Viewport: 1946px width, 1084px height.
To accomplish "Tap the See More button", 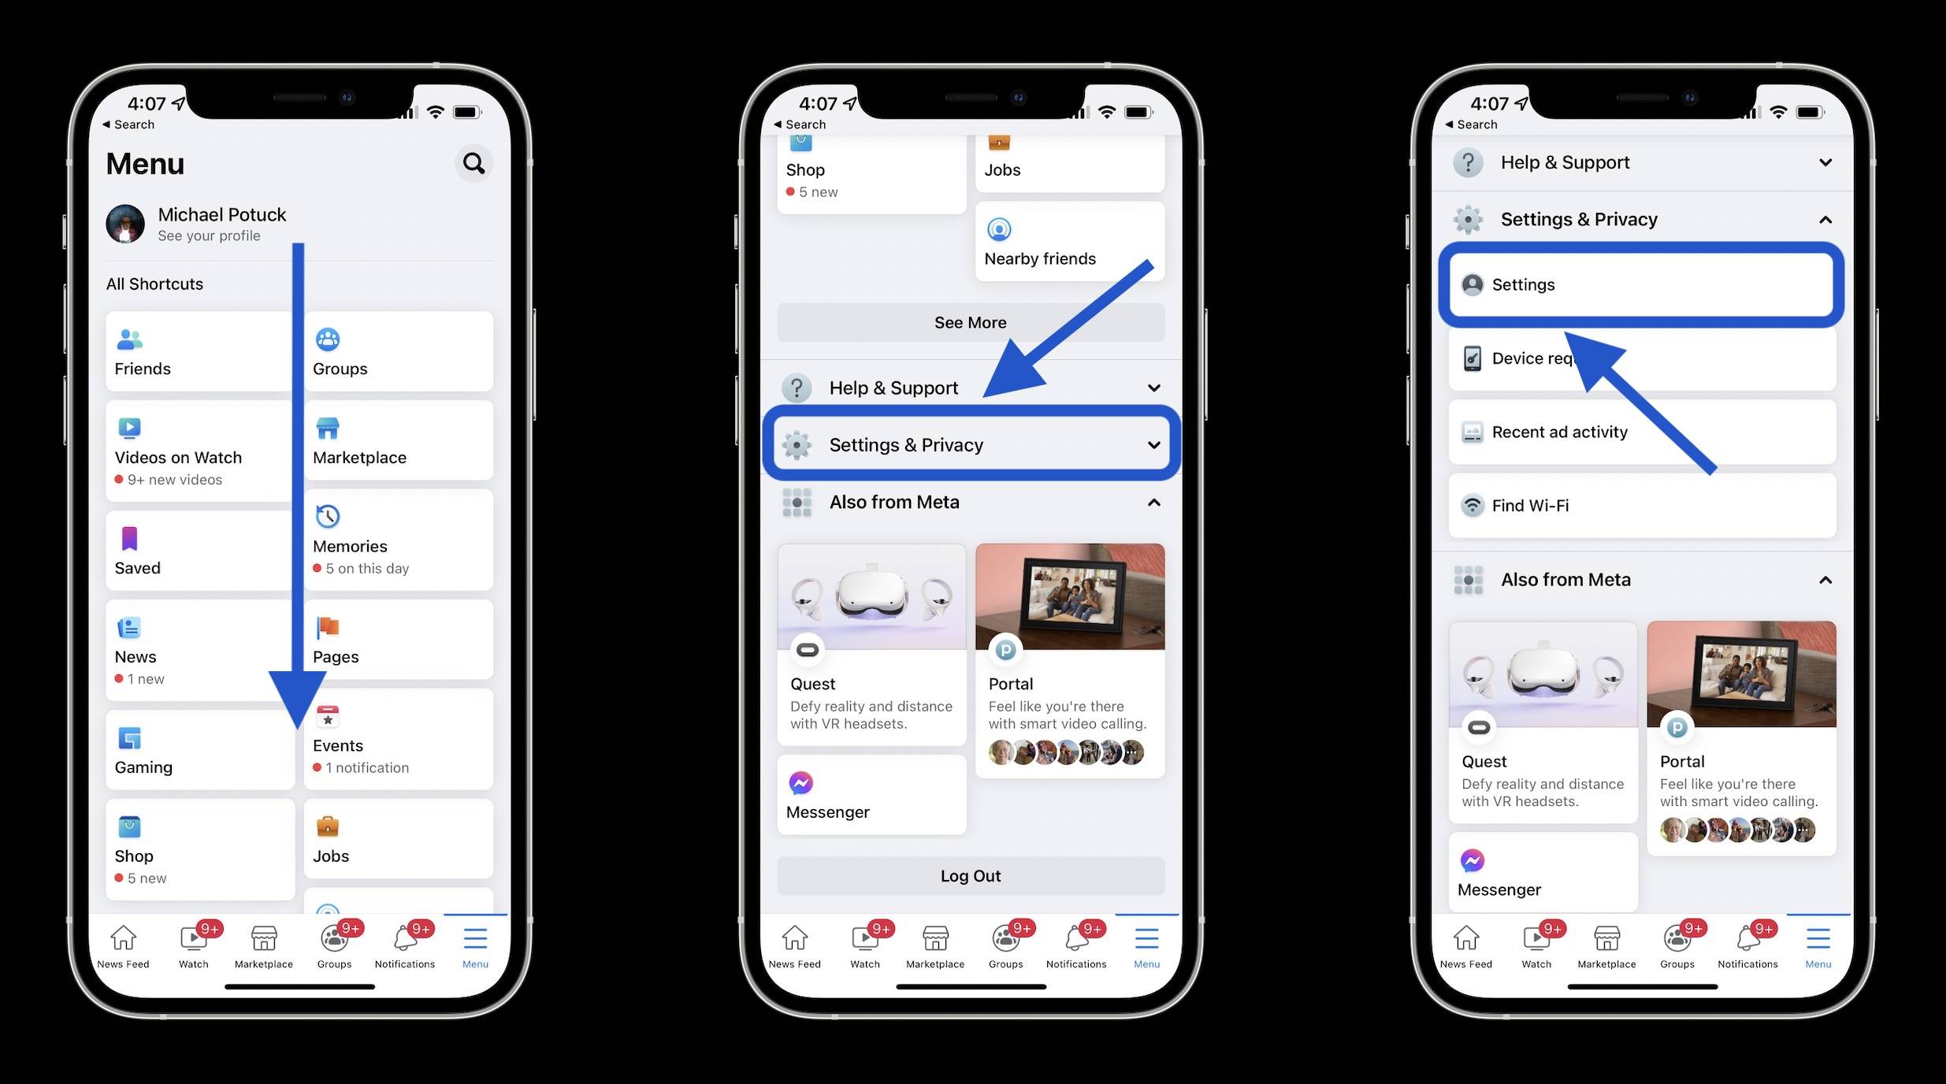I will tap(971, 321).
